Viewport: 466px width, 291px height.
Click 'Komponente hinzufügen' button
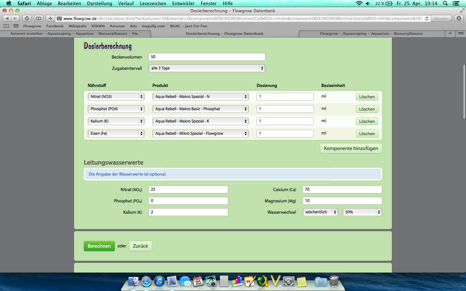click(x=351, y=148)
